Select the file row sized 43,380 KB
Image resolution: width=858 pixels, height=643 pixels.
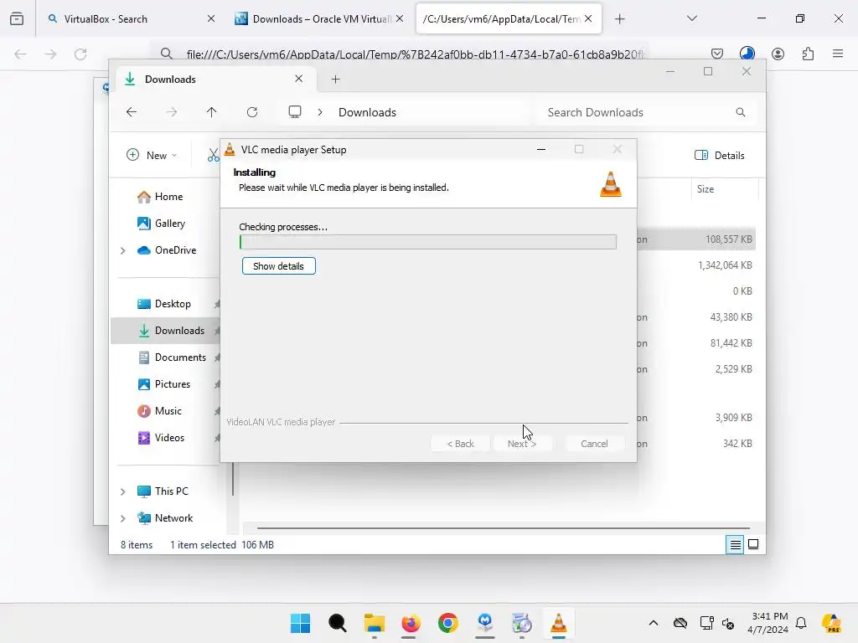pyautogui.click(x=695, y=317)
